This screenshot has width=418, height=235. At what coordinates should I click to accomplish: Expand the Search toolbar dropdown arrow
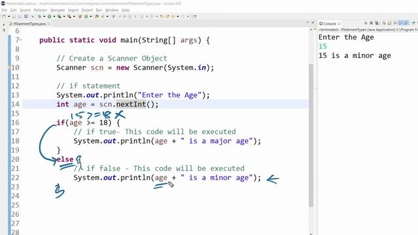[107, 16]
